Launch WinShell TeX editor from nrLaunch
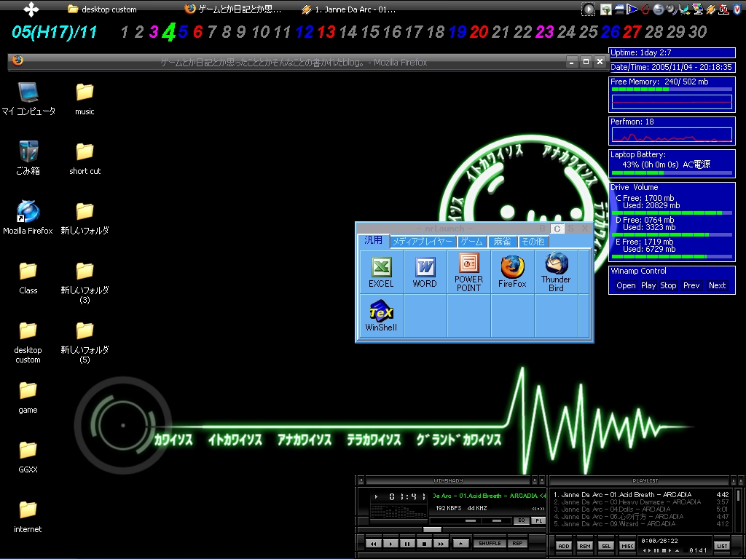The image size is (746, 559). (x=381, y=316)
